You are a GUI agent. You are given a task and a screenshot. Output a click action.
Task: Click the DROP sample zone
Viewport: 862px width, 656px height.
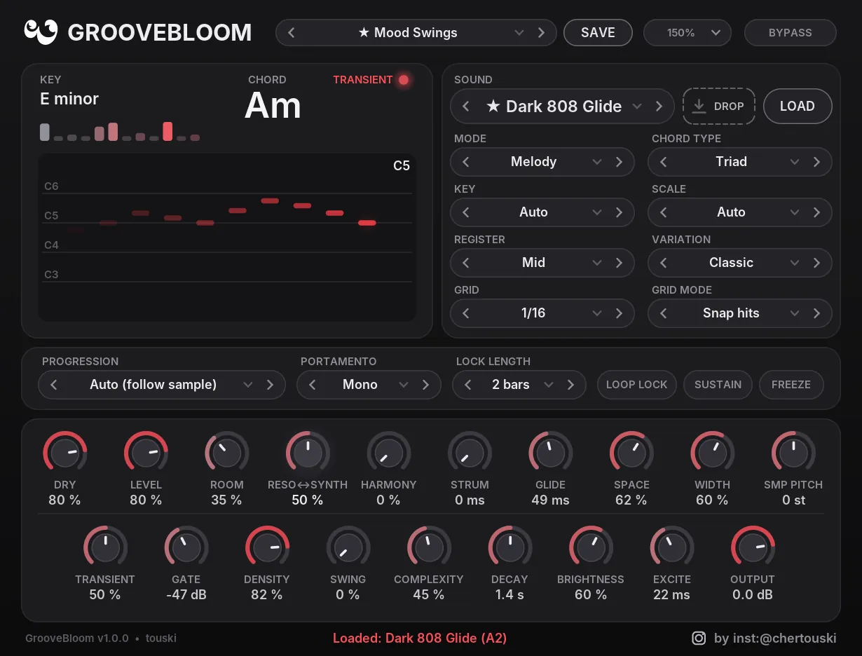tap(718, 106)
